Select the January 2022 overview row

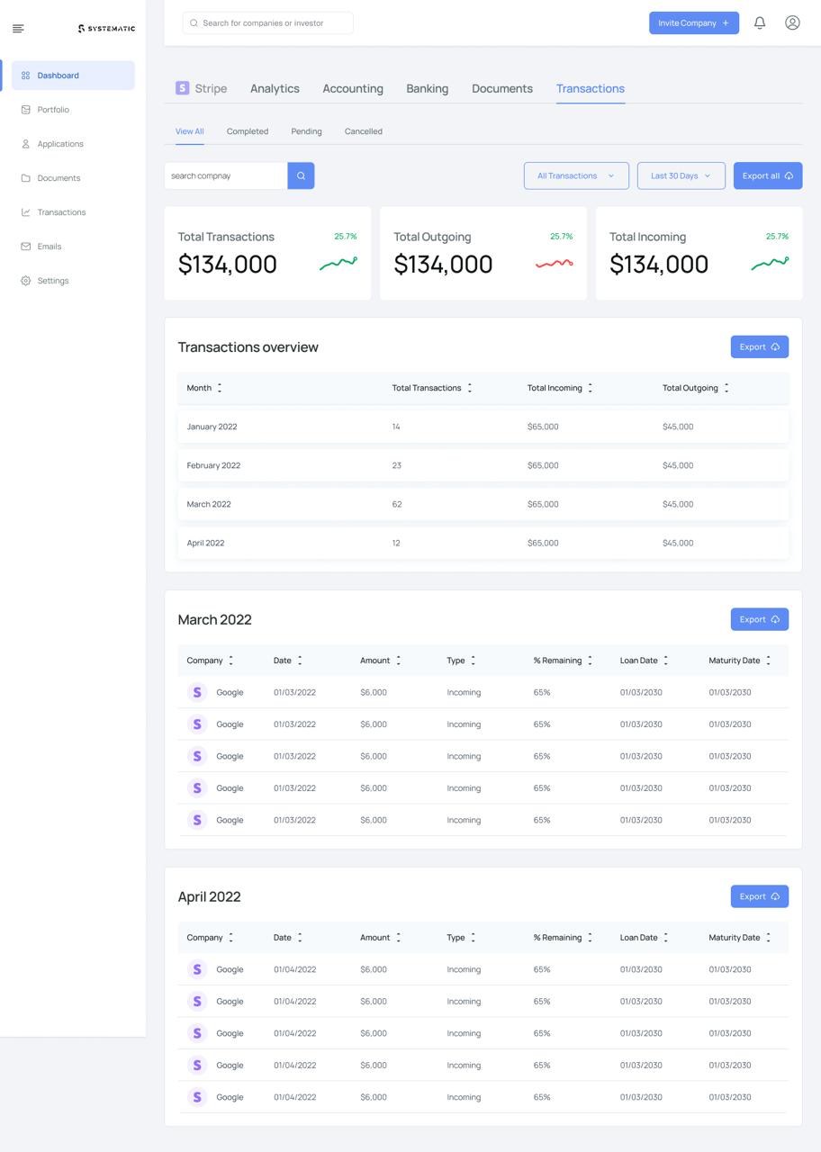pyautogui.click(x=483, y=427)
